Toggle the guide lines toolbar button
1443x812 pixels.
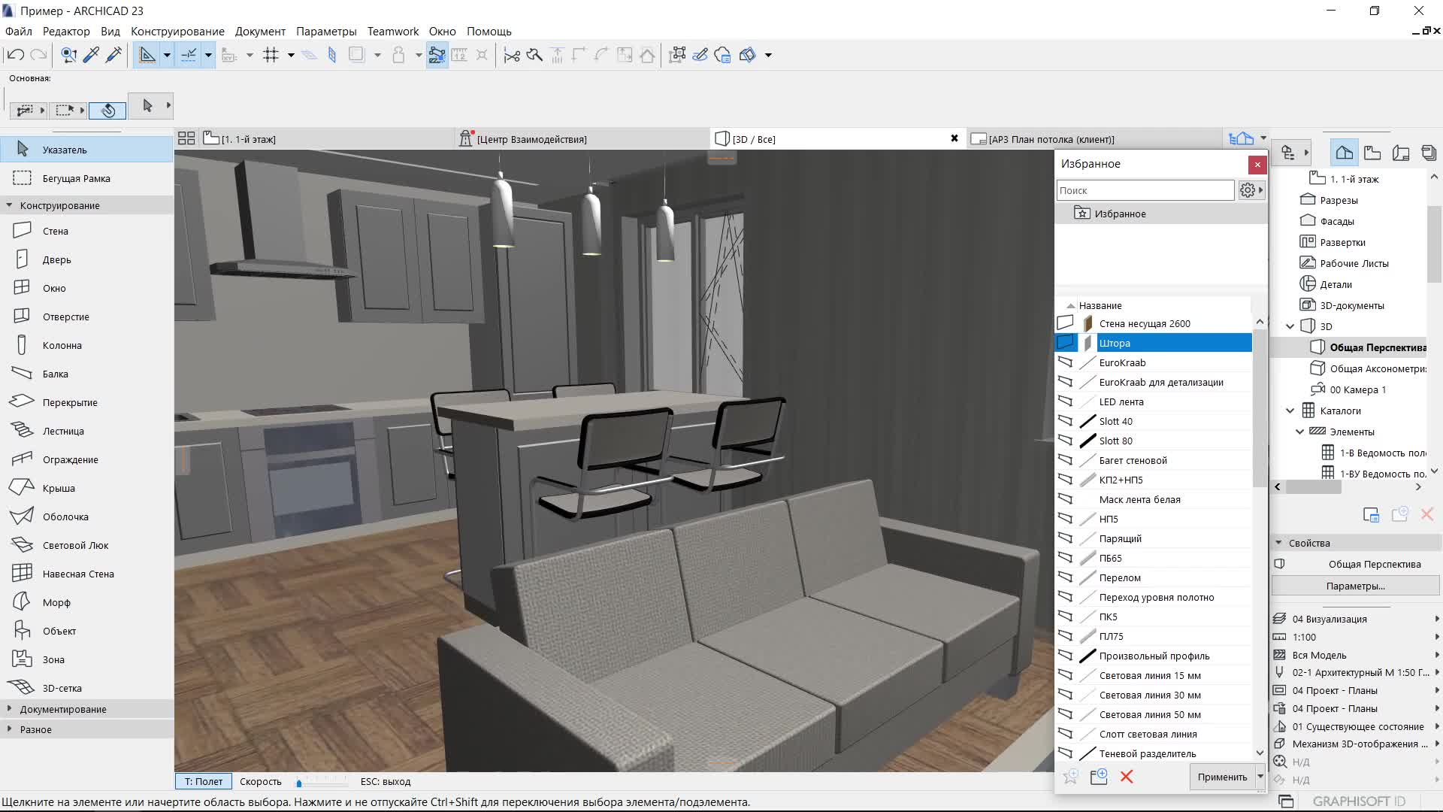coord(147,55)
